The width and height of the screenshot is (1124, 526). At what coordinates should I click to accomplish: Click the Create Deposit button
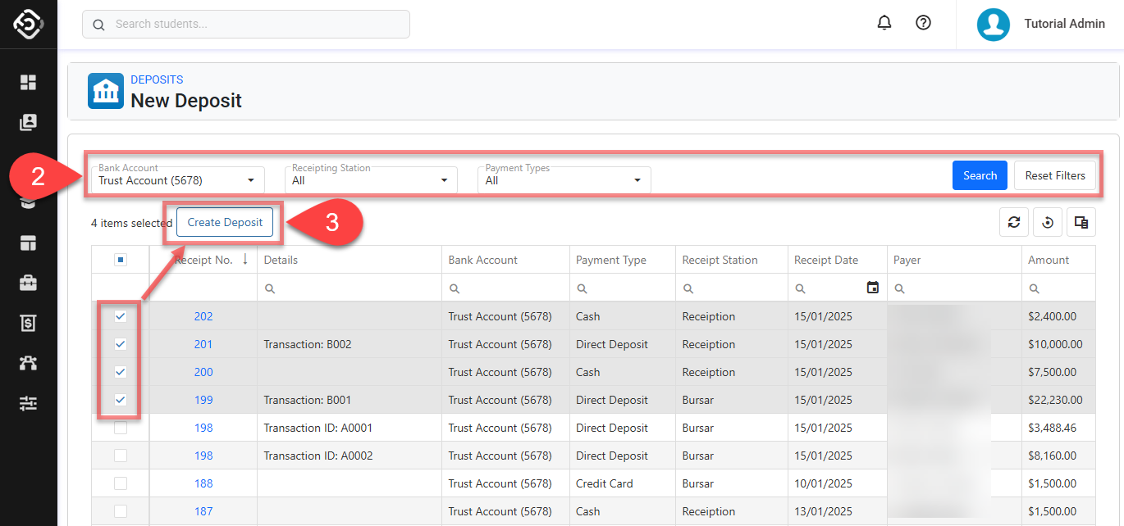pyautogui.click(x=225, y=222)
